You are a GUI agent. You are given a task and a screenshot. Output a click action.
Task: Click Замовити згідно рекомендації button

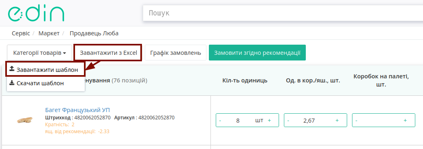point(258,53)
